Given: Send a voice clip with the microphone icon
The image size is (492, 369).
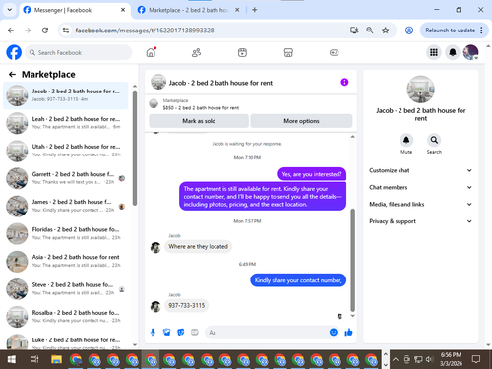Looking at the screenshot, I should pos(153,333).
